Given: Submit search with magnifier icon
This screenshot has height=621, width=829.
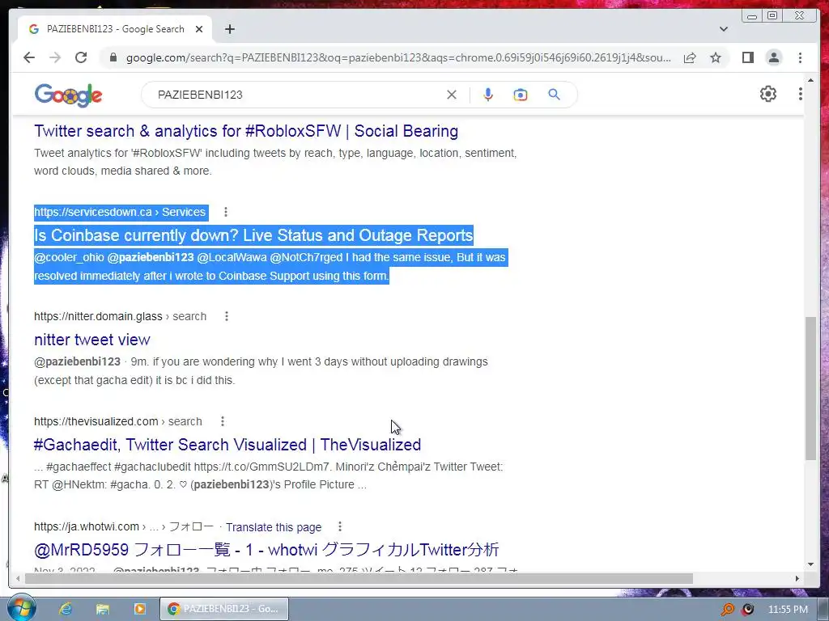Looking at the screenshot, I should [554, 95].
